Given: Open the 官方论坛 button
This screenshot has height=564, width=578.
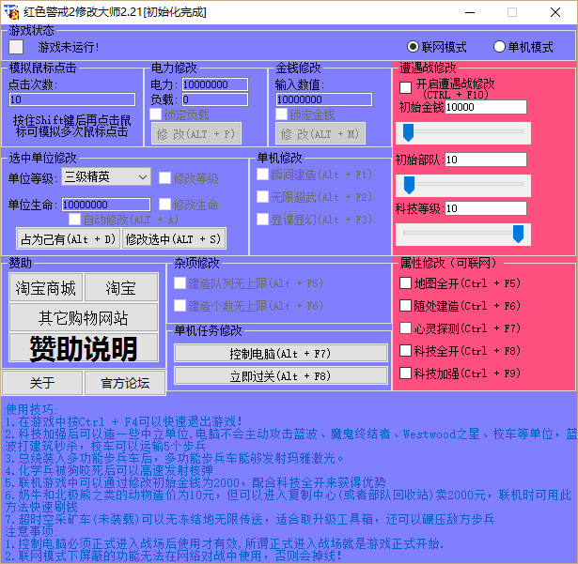Looking at the screenshot, I should coord(124,383).
